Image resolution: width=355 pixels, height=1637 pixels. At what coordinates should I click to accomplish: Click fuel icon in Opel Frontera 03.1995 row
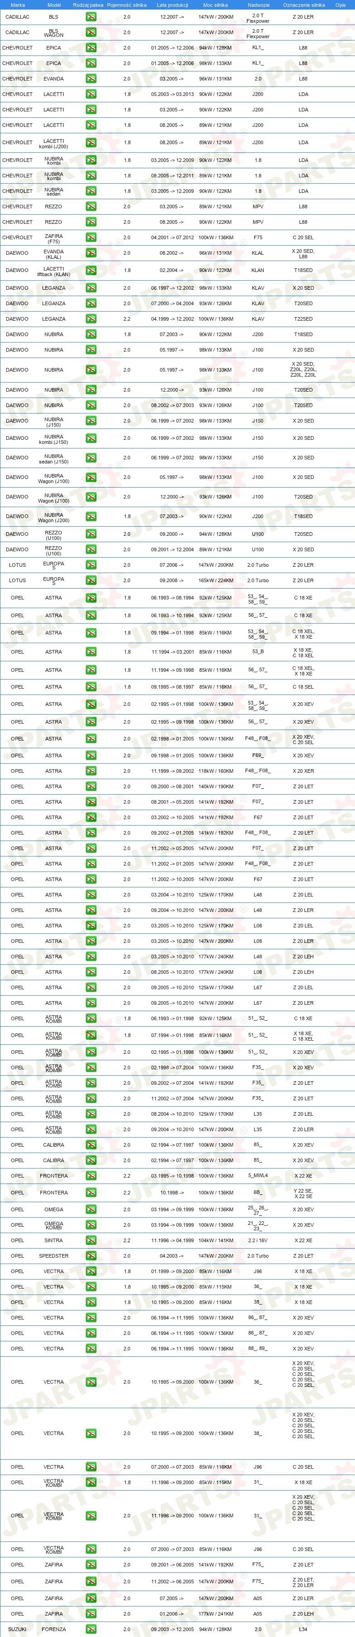click(91, 1176)
